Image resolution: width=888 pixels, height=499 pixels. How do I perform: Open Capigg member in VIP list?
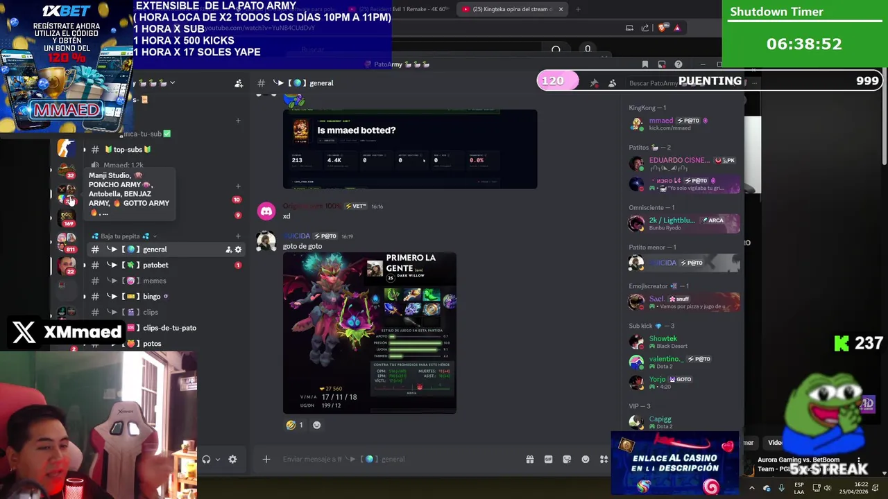pos(683,421)
